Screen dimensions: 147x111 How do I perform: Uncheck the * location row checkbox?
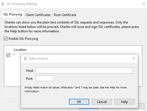(x=8, y=55)
